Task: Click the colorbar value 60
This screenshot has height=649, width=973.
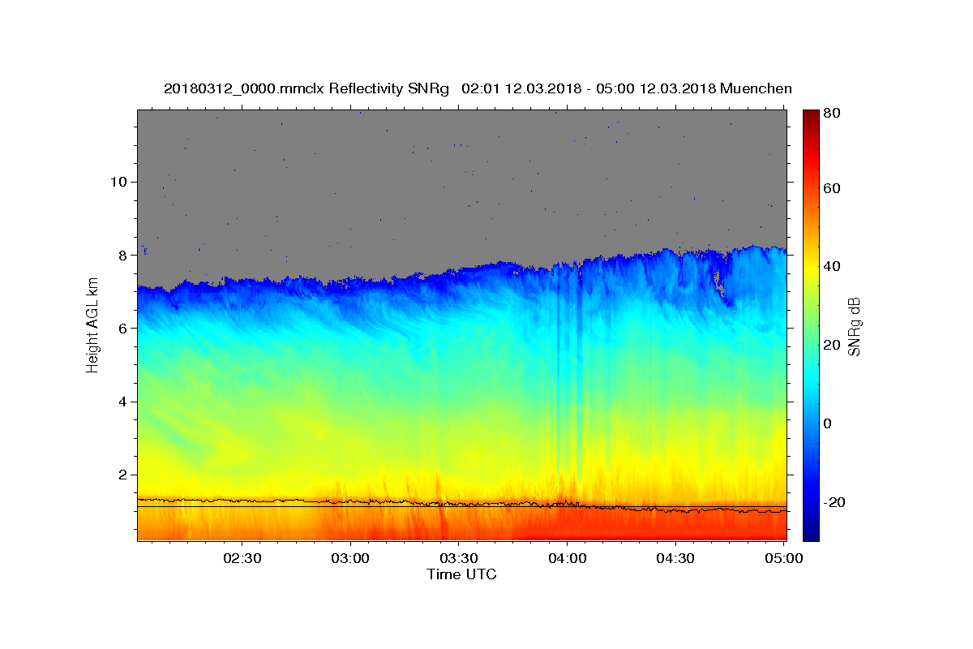Action: point(833,188)
